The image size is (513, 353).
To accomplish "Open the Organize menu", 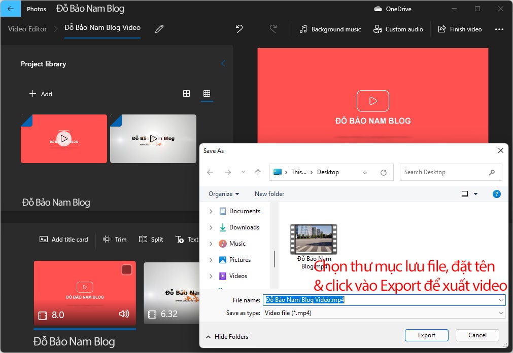I will [x=224, y=194].
